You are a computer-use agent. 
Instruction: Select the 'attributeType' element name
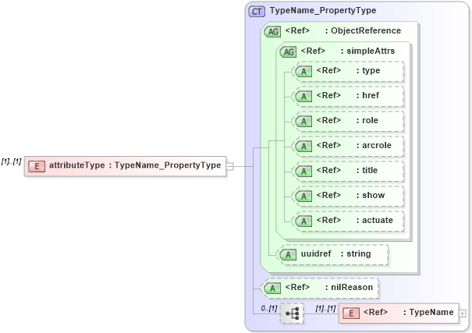(x=77, y=165)
